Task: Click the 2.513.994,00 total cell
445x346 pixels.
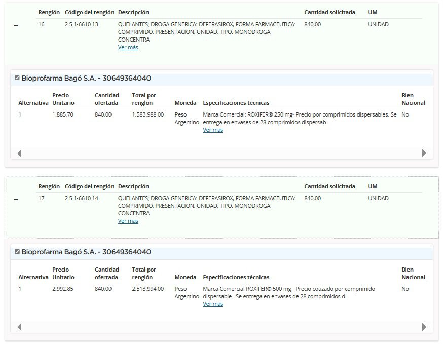Action: click(x=147, y=289)
